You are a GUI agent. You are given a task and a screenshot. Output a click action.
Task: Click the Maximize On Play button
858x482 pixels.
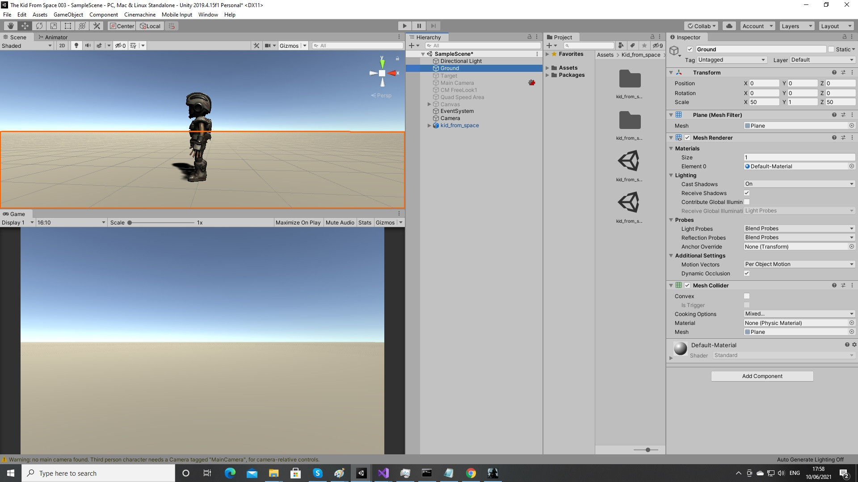(x=298, y=222)
